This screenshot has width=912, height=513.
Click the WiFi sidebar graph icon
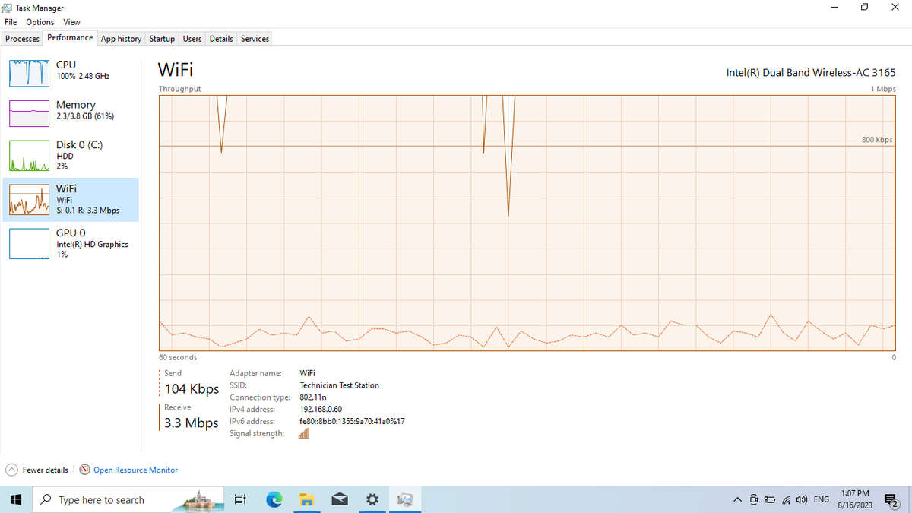click(29, 200)
